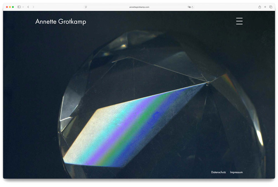This screenshot has height=187, width=278.
Task: Open the Datenschutz link
Action: point(218,172)
